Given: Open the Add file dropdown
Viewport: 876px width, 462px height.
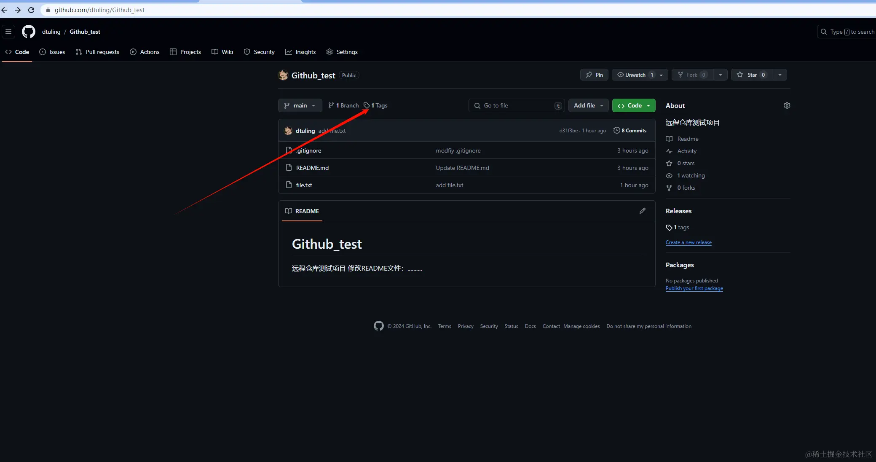Looking at the screenshot, I should pyautogui.click(x=588, y=105).
